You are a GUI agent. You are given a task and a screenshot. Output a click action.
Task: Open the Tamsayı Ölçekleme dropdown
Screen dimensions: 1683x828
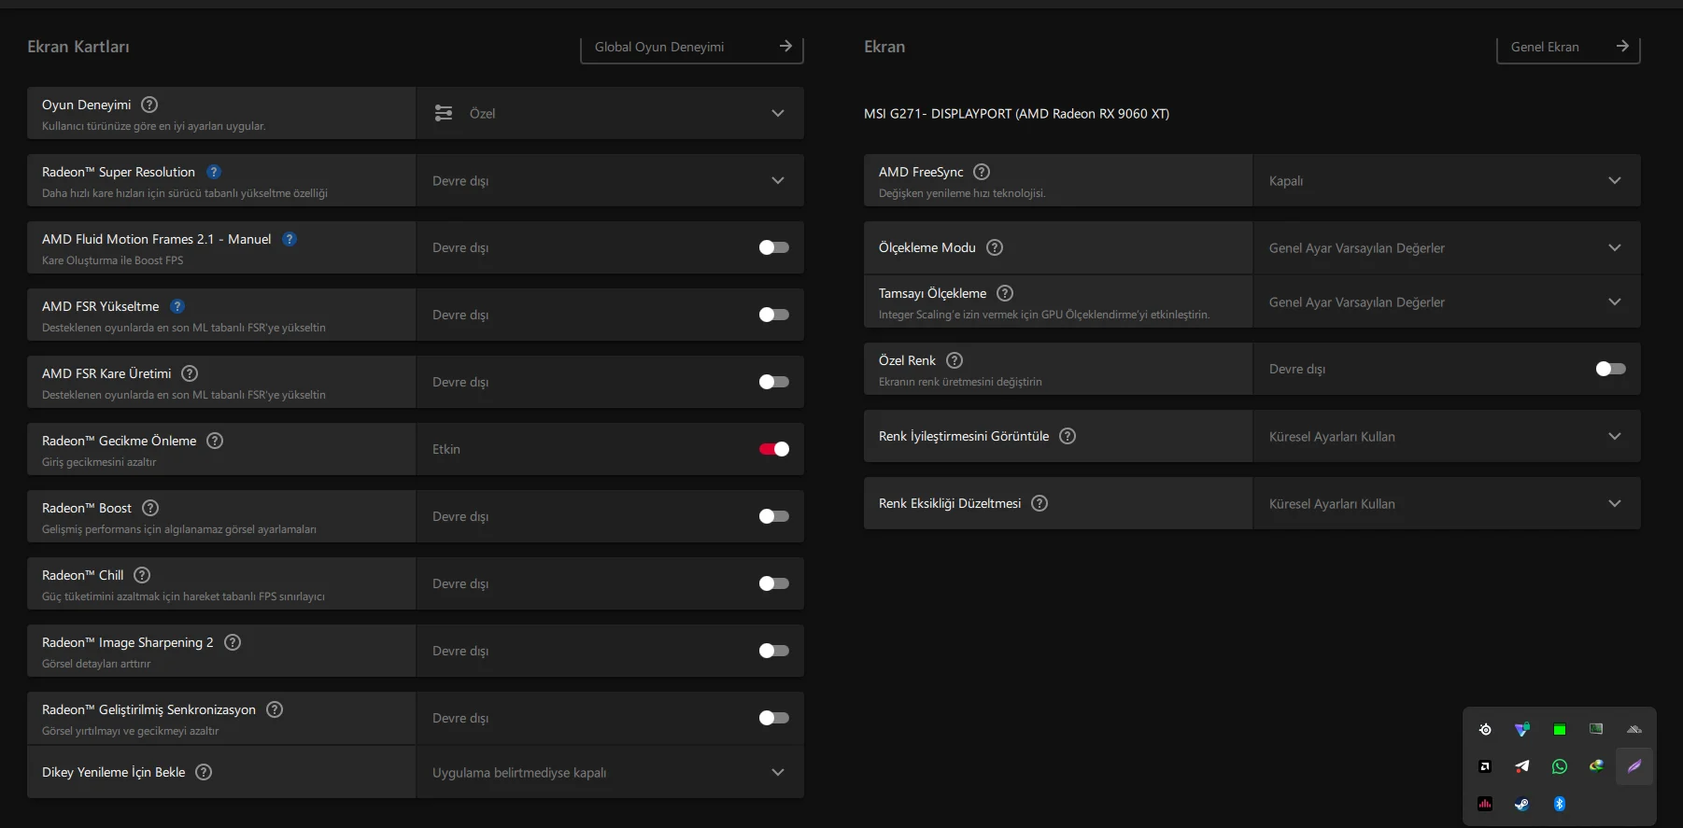(1447, 302)
